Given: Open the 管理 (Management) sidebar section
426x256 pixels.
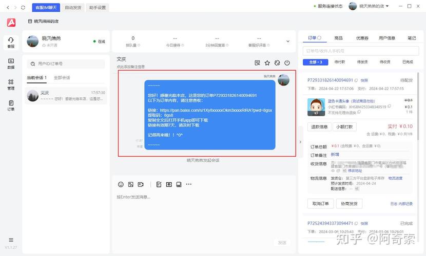Looking at the screenshot, I should 11,84.
